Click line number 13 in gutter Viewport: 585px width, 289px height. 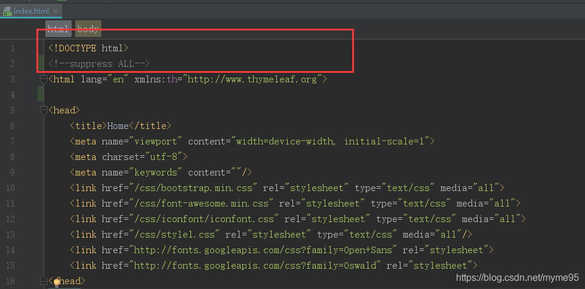[x=11, y=235]
